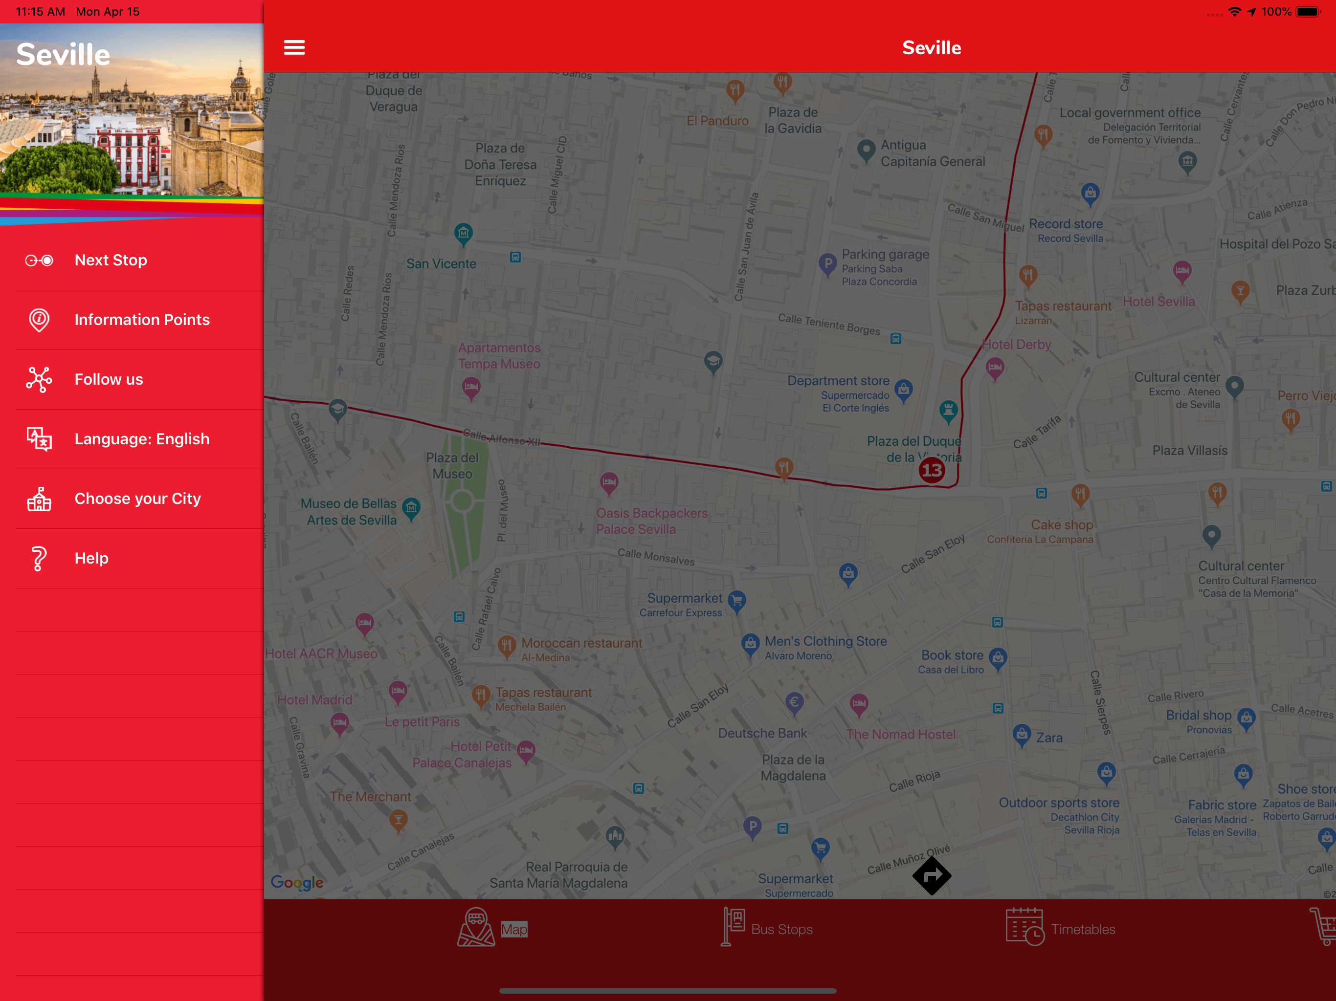Select bus stop marker 13
The image size is (1336, 1001).
(x=931, y=470)
